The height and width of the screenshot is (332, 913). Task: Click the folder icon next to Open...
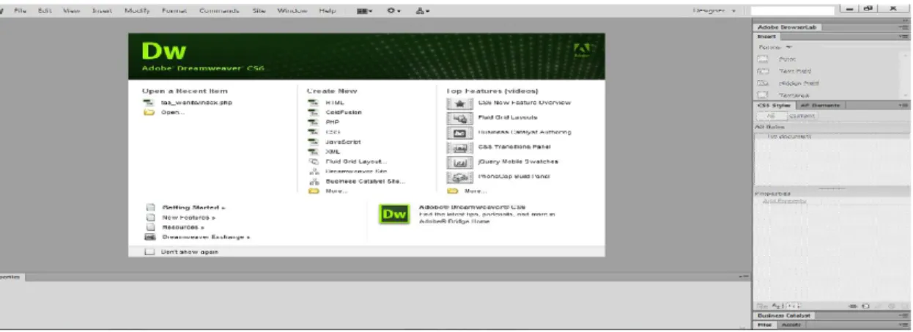149,112
